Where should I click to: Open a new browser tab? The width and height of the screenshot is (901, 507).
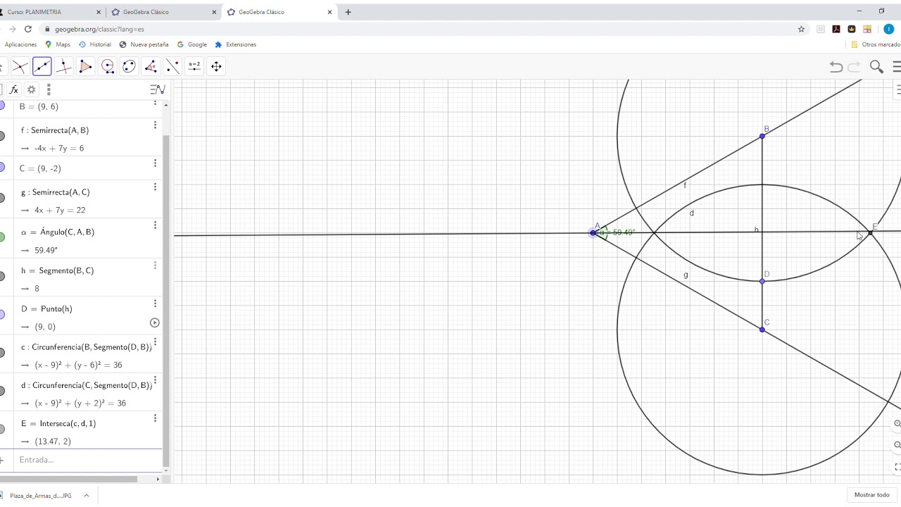click(348, 12)
